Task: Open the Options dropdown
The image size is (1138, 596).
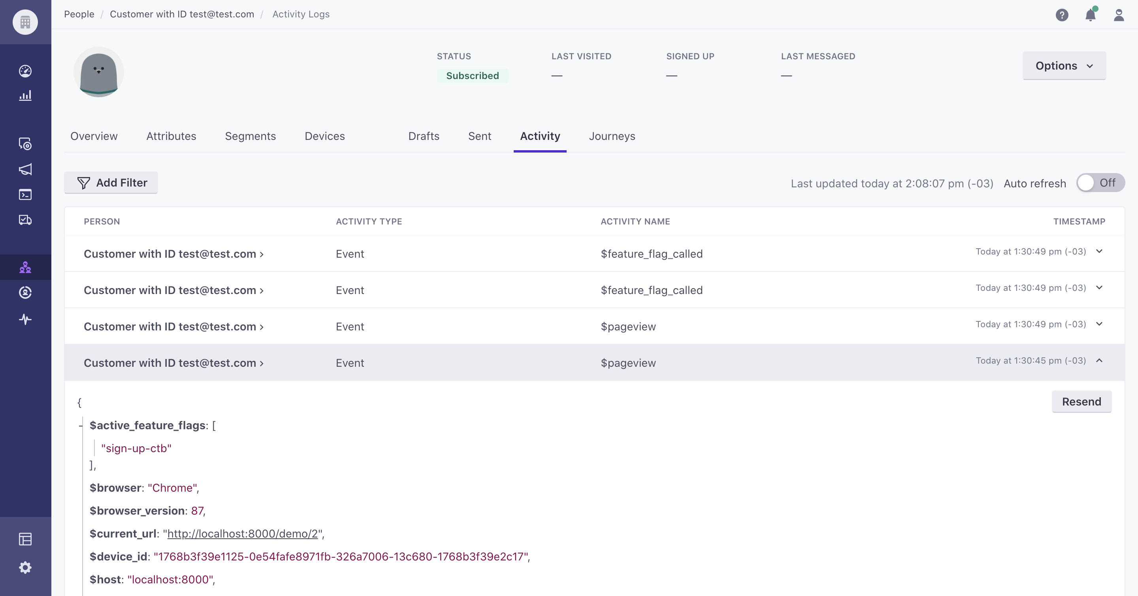Action: coord(1064,66)
